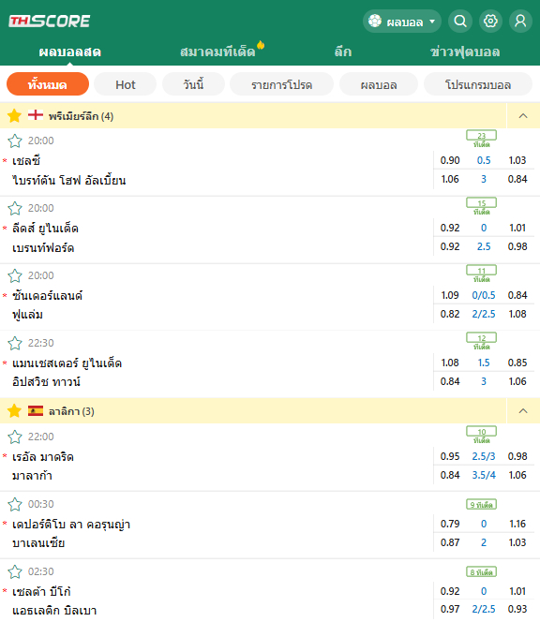
Task: Click the 02:30 kickoff time
Action: [x=41, y=571]
